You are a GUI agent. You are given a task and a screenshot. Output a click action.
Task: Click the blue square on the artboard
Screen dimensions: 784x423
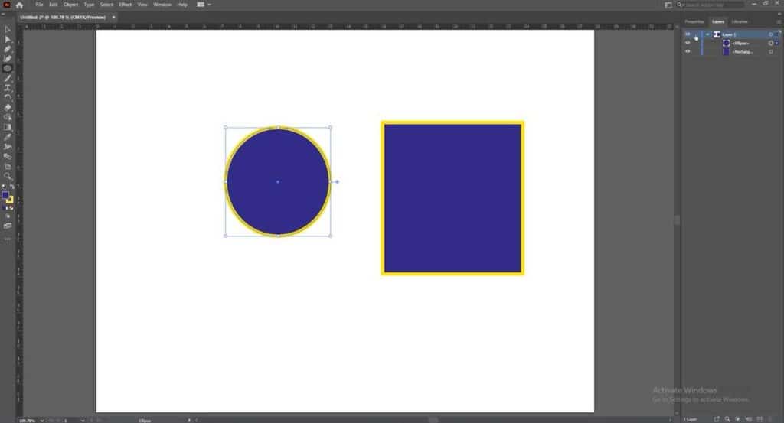point(452,198)
